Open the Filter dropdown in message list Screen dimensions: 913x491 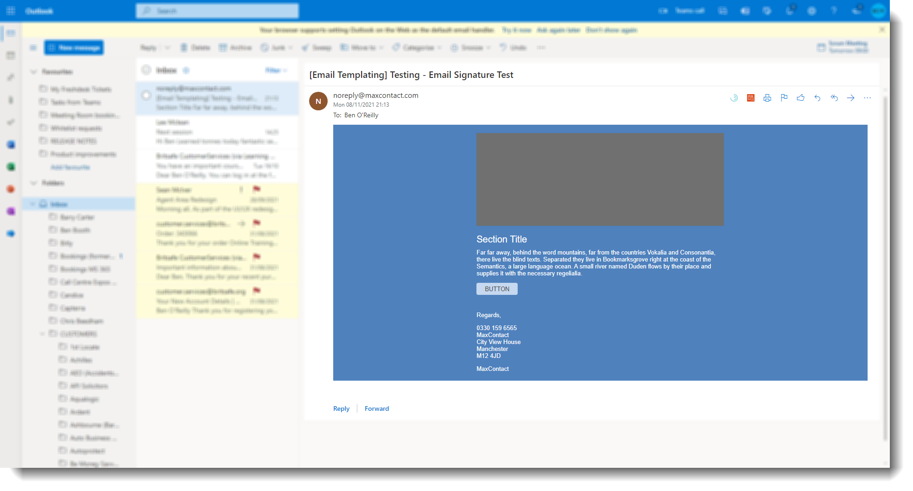pyautogui.click(x=276, y=70)
